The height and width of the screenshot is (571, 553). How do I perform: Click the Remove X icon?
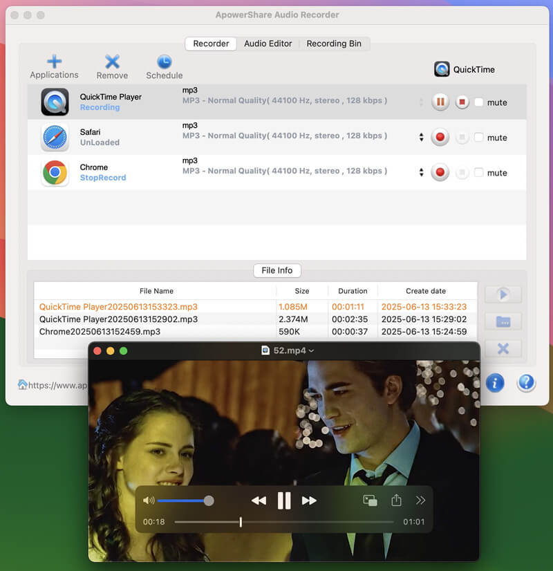[112, 62]
